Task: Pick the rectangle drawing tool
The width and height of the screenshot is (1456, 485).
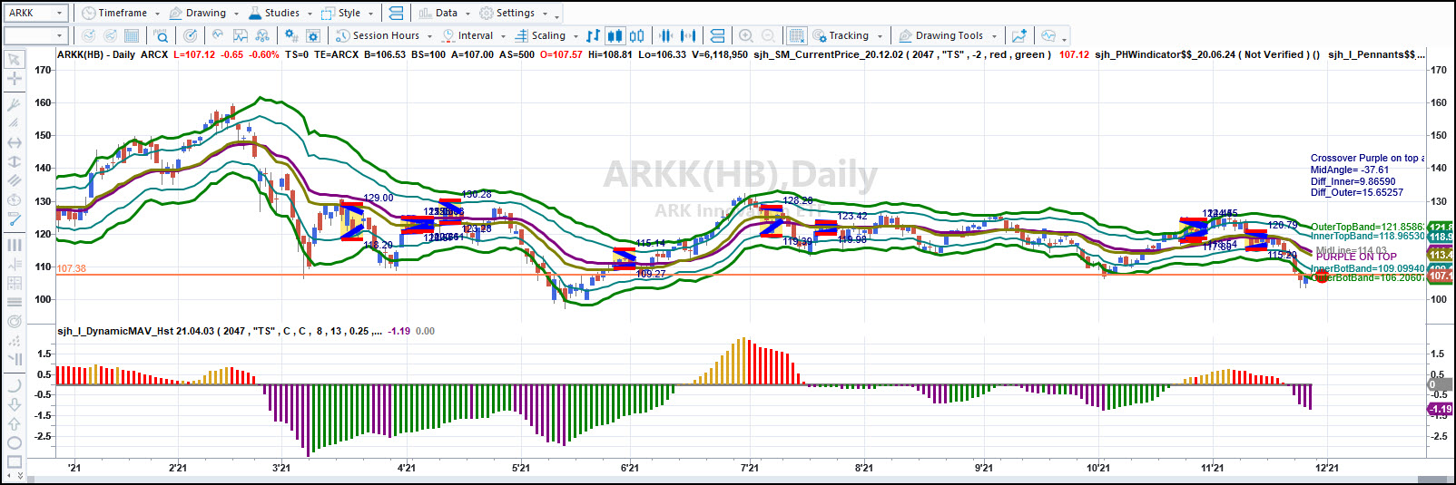Action: 15,462
